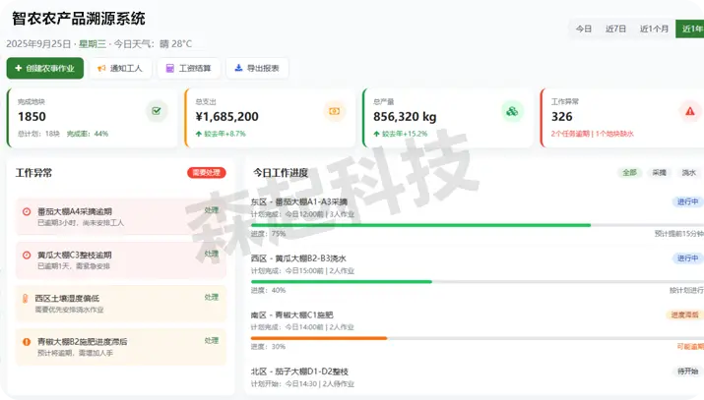Select the 今日 time range
Viewport: 704px width, 400px height.
584,29
